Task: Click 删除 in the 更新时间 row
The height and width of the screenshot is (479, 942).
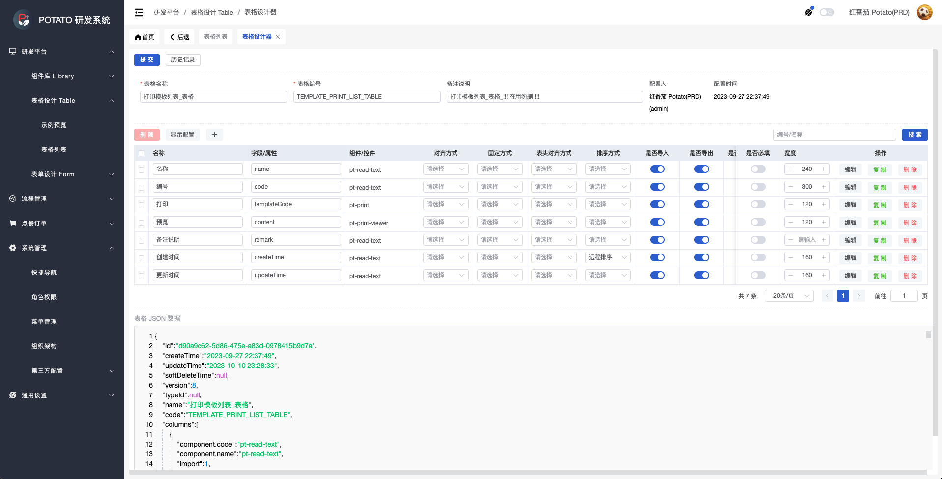Action: pos(910,276)
